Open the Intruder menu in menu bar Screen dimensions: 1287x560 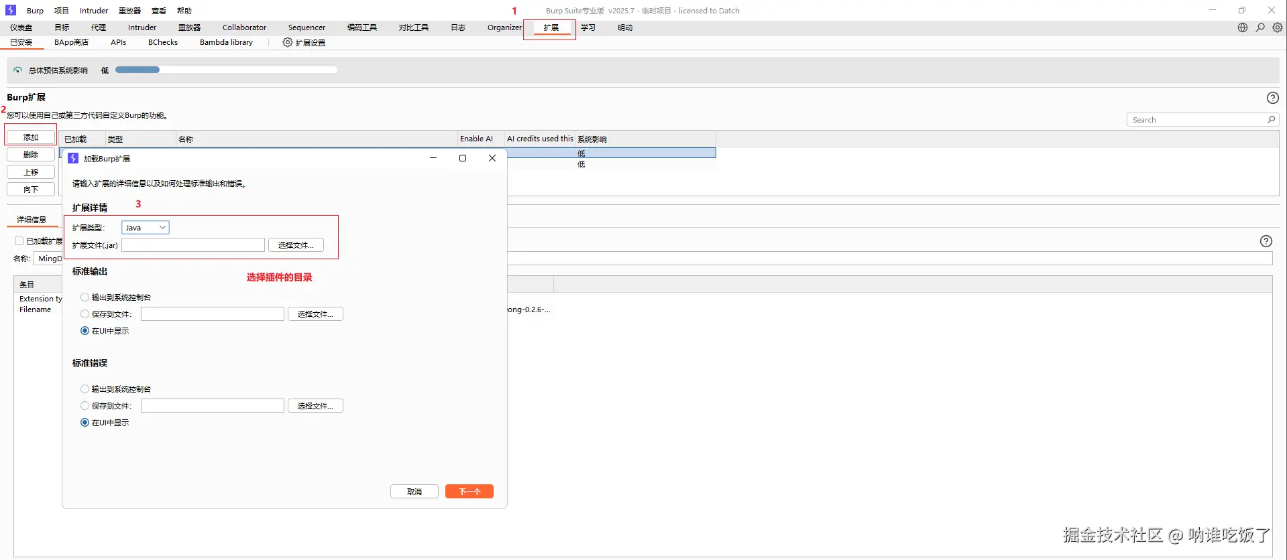[94, 11]
